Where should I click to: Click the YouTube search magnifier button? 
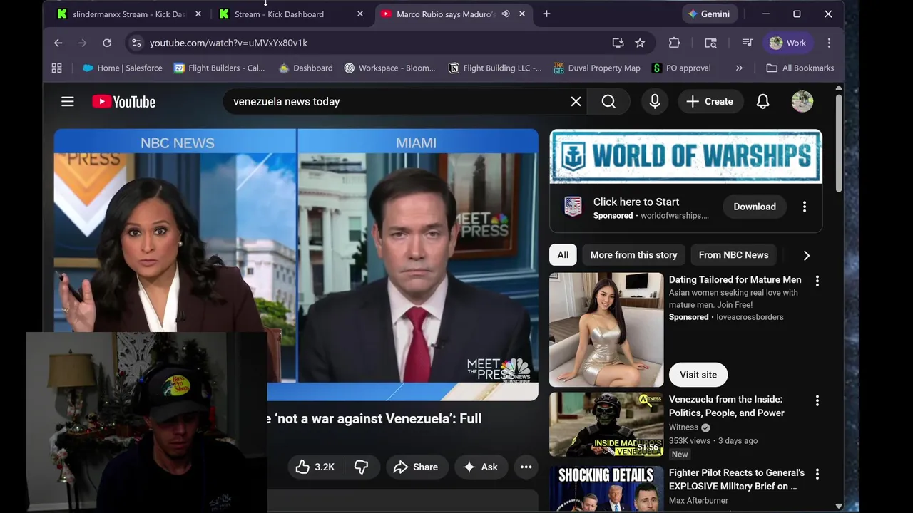(x=608, y=102)
